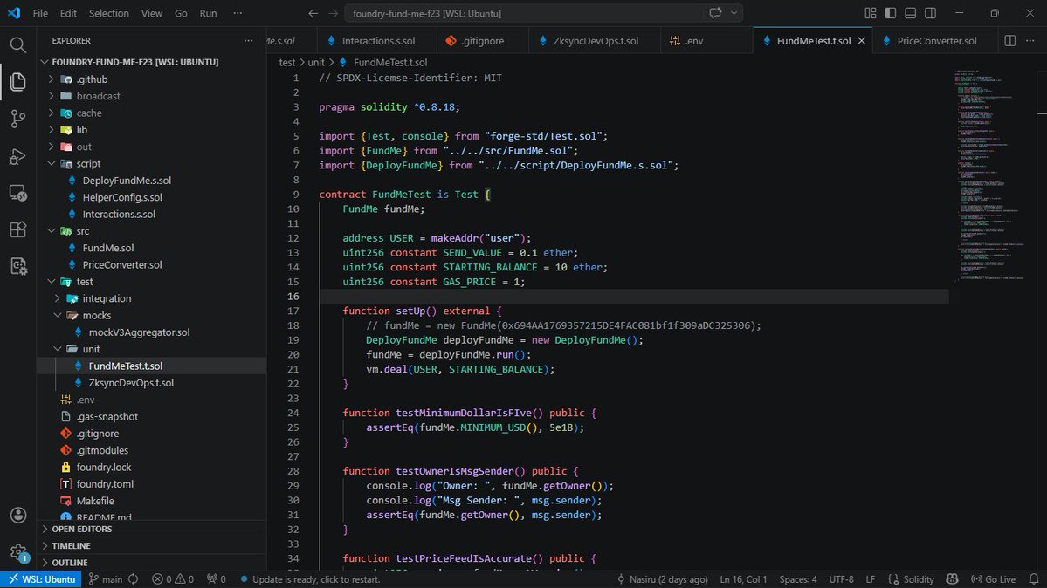Click the GitHub Copilot status bar icon

tap(952, 578)
